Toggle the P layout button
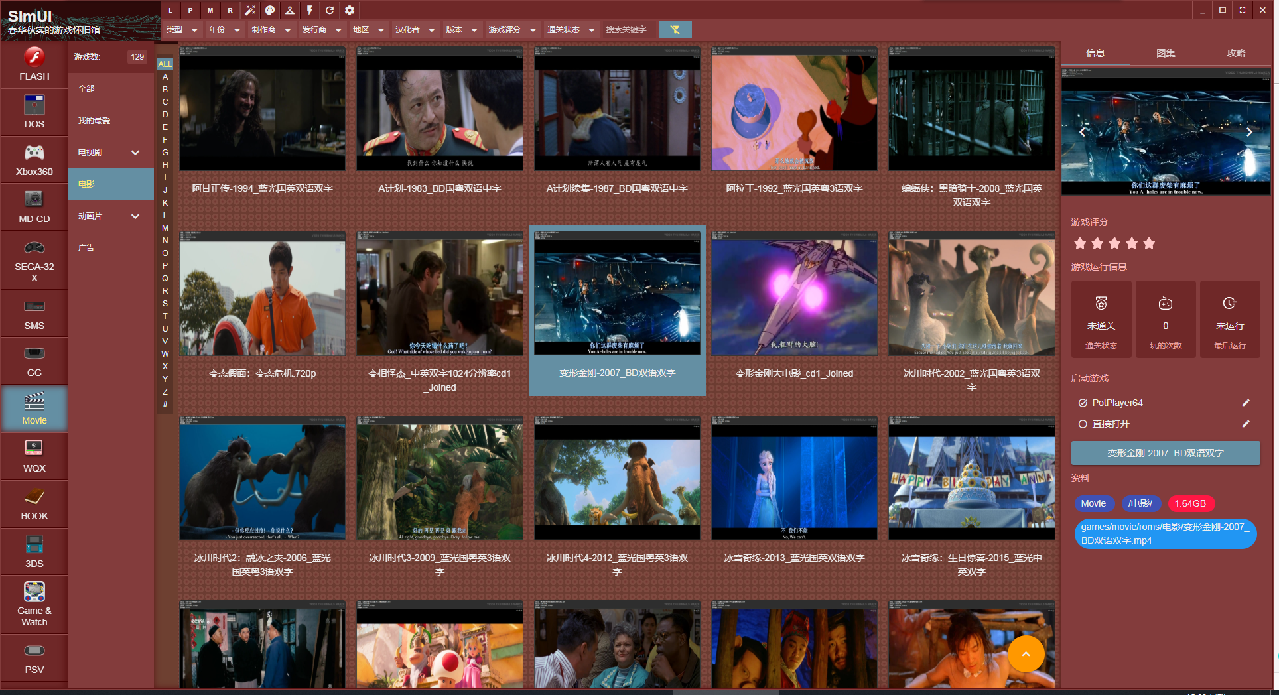 190,10
